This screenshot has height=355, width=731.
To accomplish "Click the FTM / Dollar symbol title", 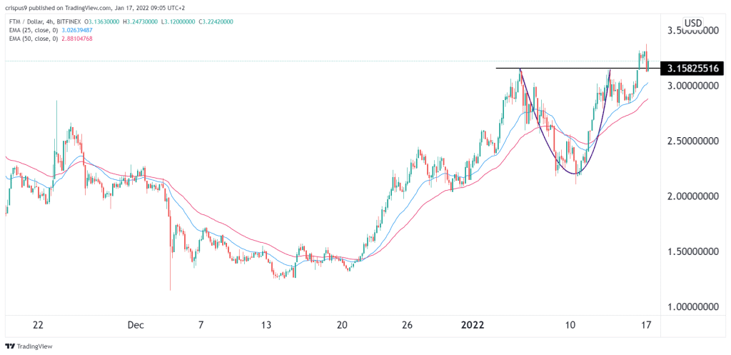I will click(x=28, y=21).
